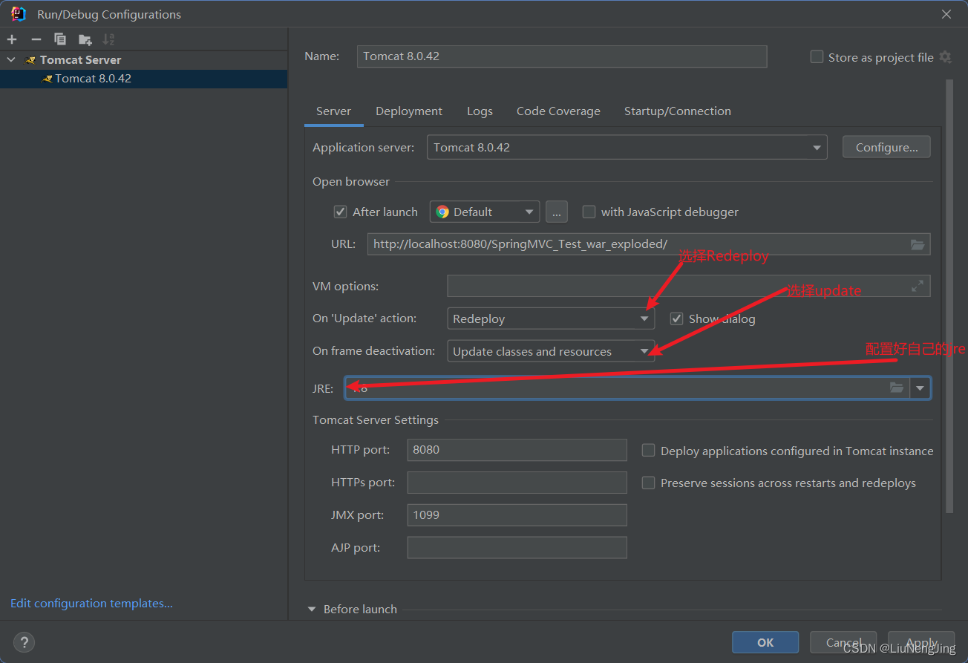Click the HTTPs port field
This screenshot has height=663, width=968.
click(517, 483)
